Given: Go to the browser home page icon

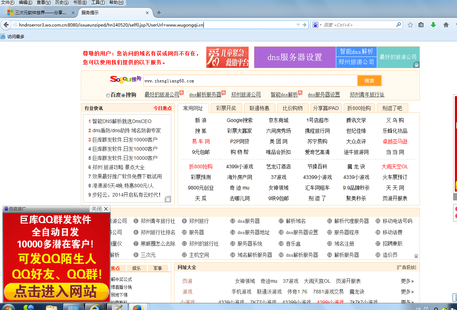Looking at the screenshot, I should pyautogui.click(x=446, y=25).
